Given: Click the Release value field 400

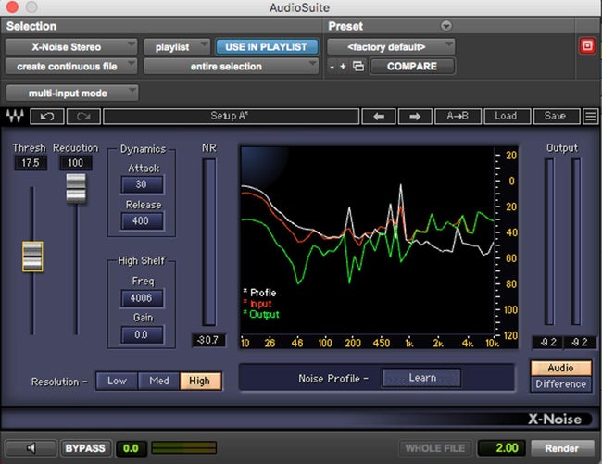Looking at the screenshot, I should tap(142, 221).
